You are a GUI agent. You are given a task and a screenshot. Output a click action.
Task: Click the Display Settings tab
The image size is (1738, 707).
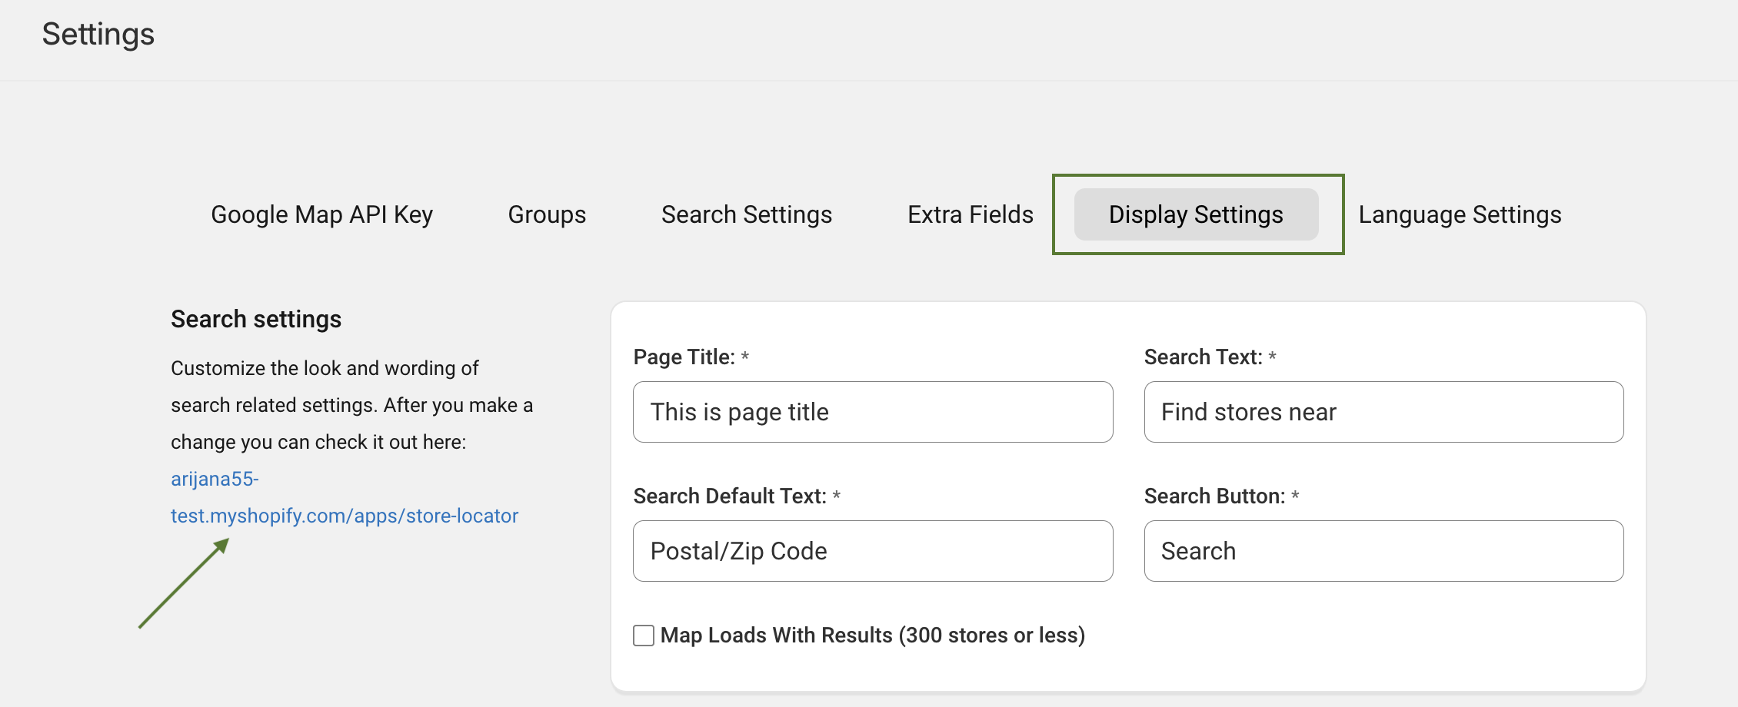tap(1196, 214)
